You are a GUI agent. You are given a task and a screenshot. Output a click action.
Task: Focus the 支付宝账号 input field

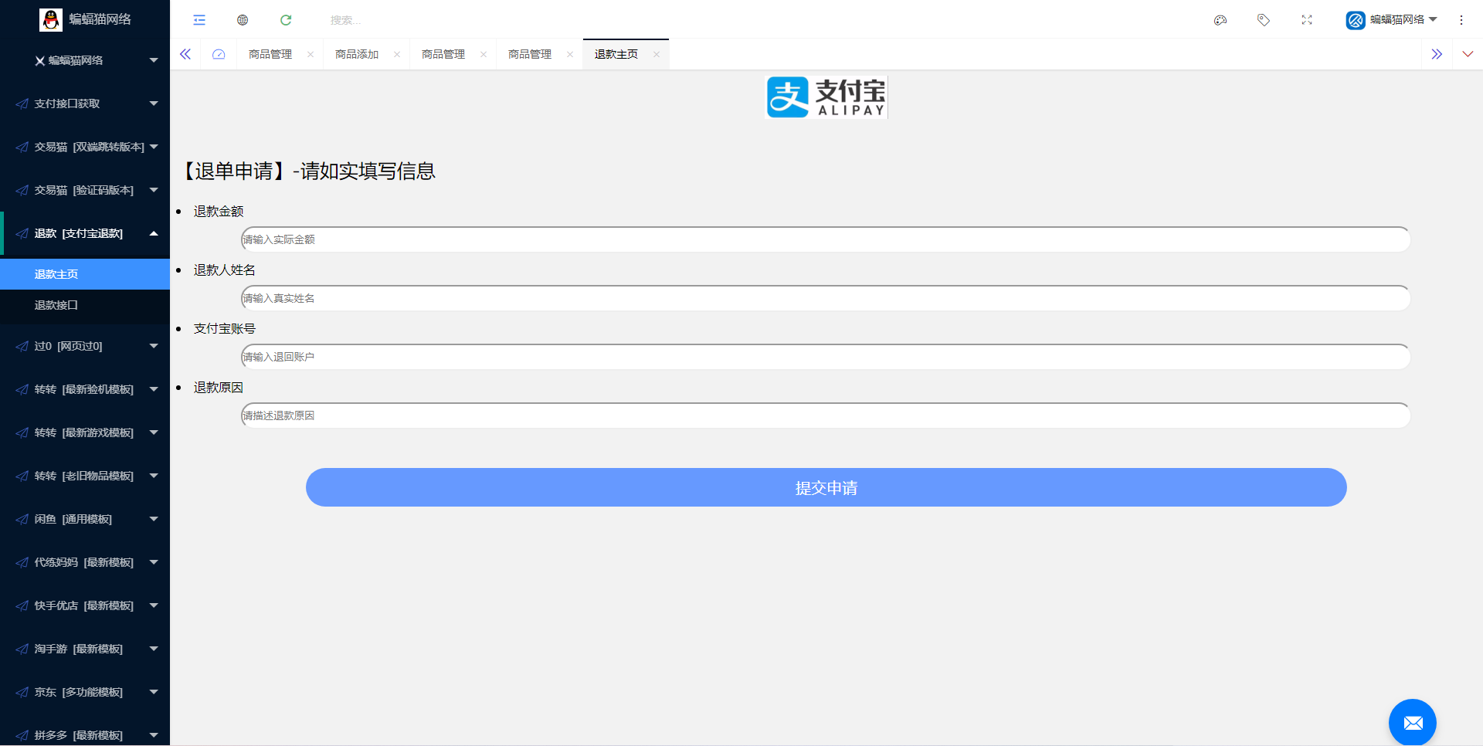(826, 357)
